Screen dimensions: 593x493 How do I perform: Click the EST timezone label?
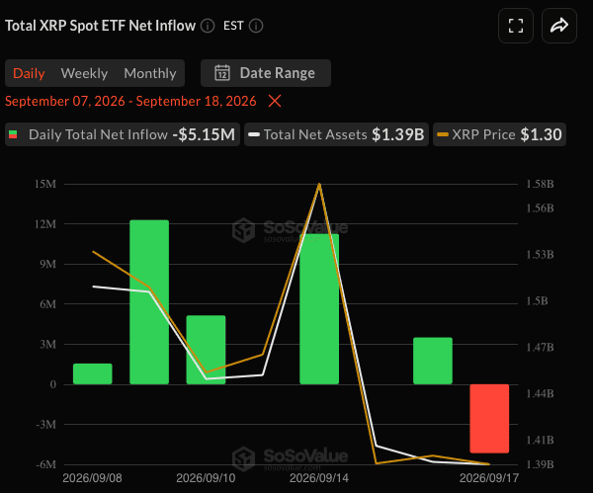click(x=233, y=26)
